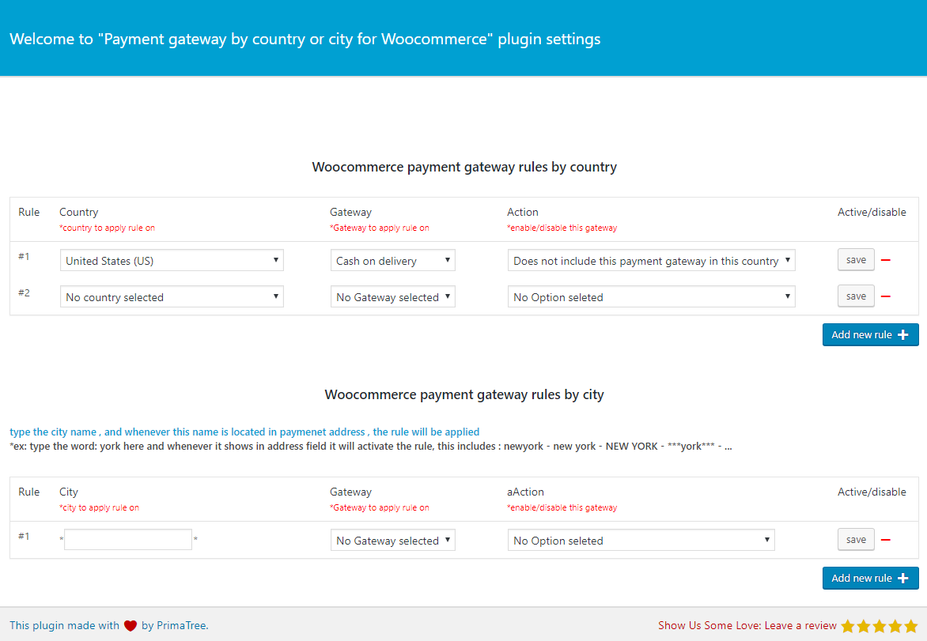This screenshot has height=641, width=927.
Task: Save country rule #2
Action: 856,296
